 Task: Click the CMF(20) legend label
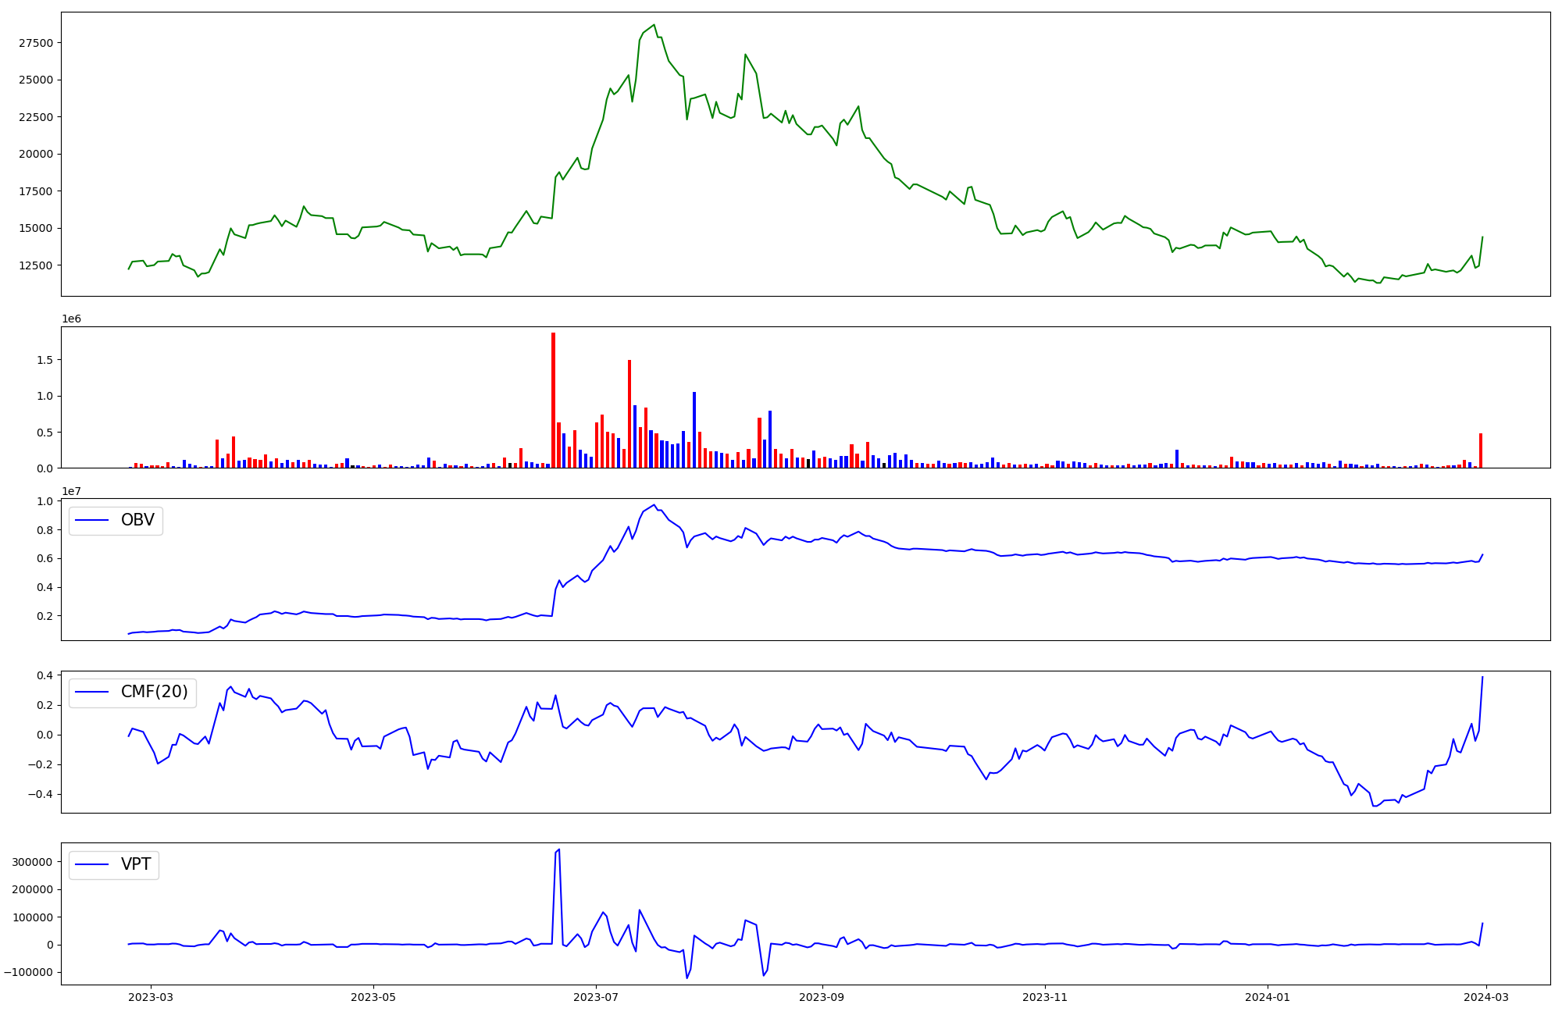tap(154, 692)
